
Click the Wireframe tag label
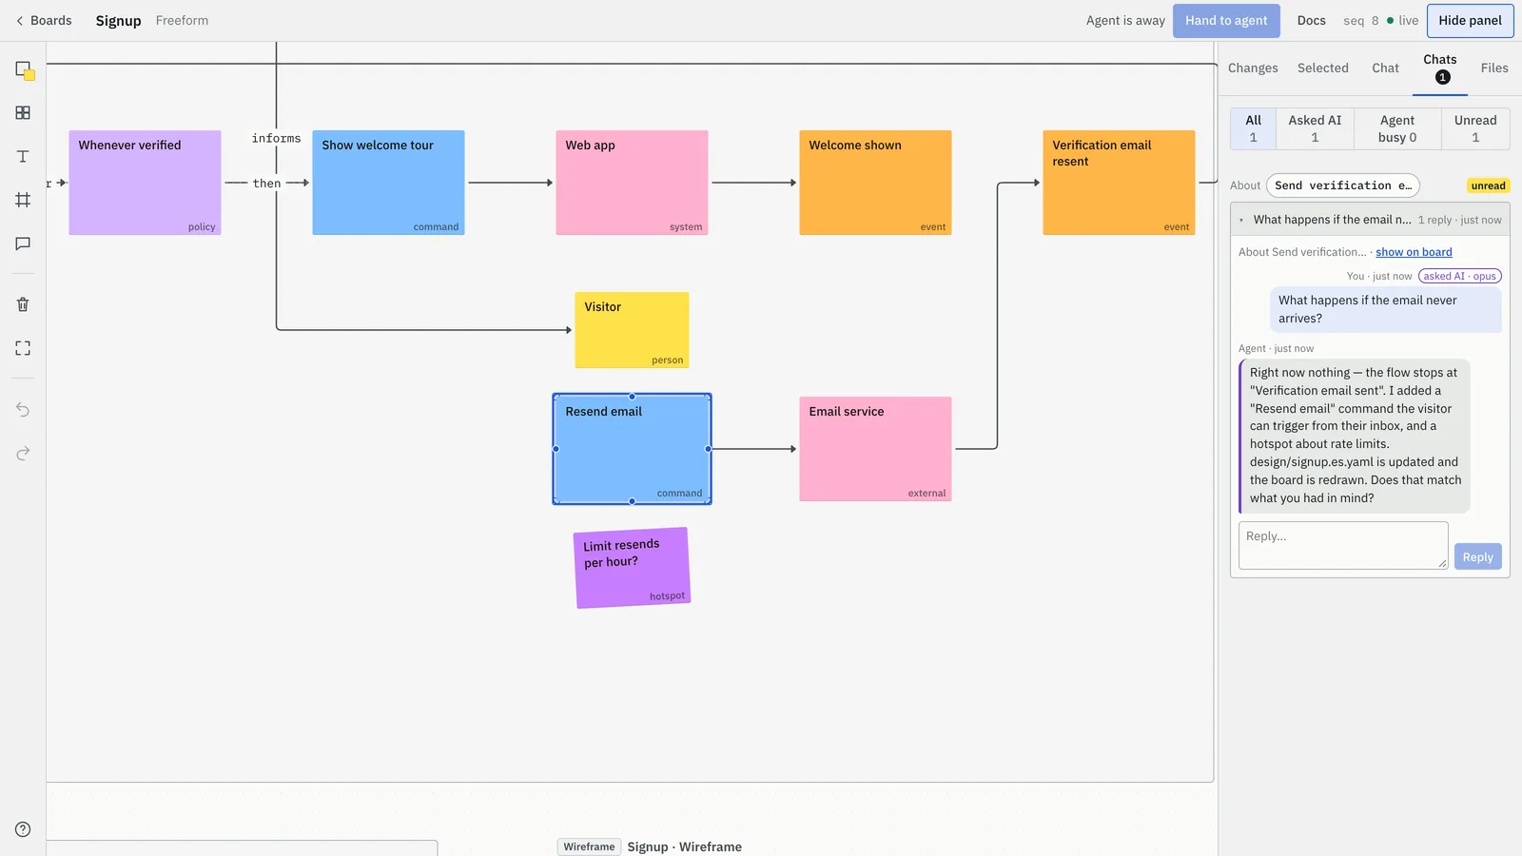coord(589,846)
